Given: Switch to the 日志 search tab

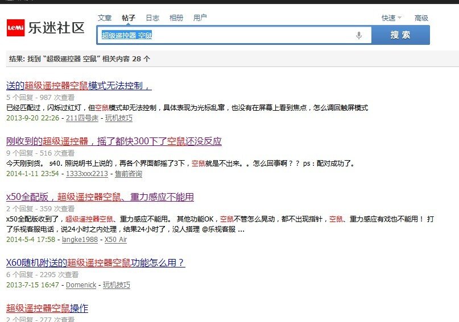Looking at the screenshot, I should click(152, 18).
